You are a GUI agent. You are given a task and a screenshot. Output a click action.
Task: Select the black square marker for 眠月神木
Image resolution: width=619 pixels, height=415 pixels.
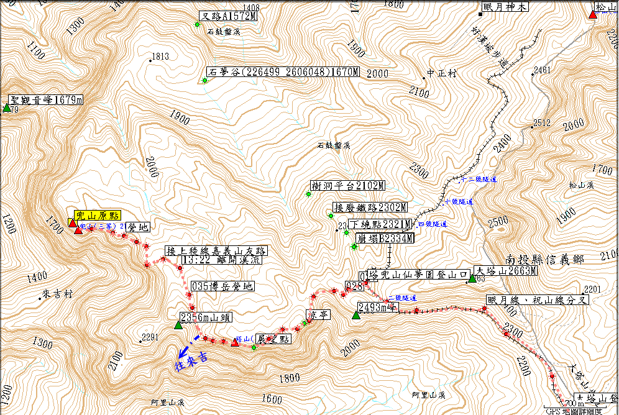(480, 14)
